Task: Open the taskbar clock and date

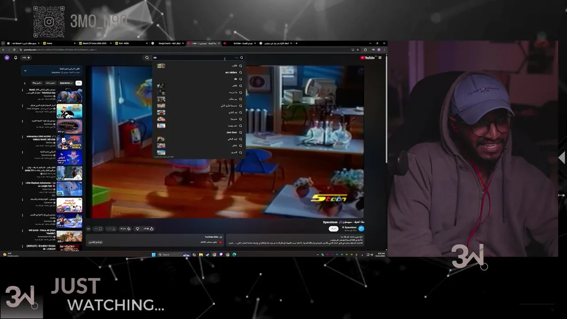Action: (x=380, y=255)
